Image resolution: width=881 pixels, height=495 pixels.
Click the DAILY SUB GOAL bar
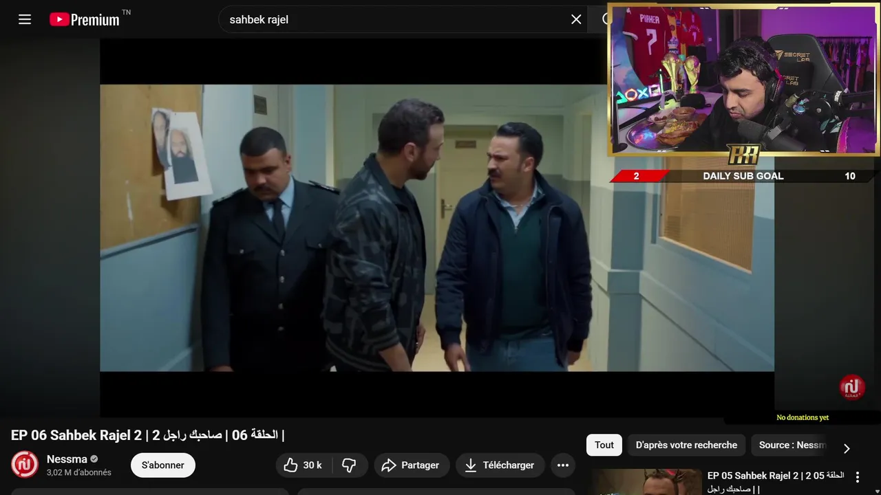click(x=743, y=176)
